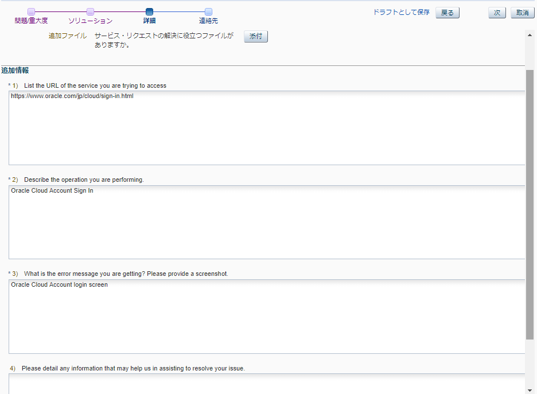Click the 追加情報 section heading
The image size is (537, 394).
(15, 71)
